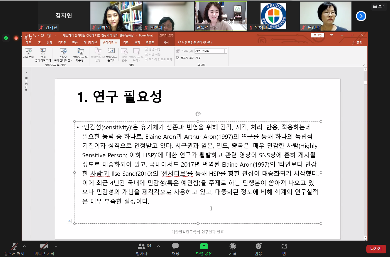390x257 pixels.
Task: Expand video options arrow next to 비디오 시작
Action: [56, 246]
